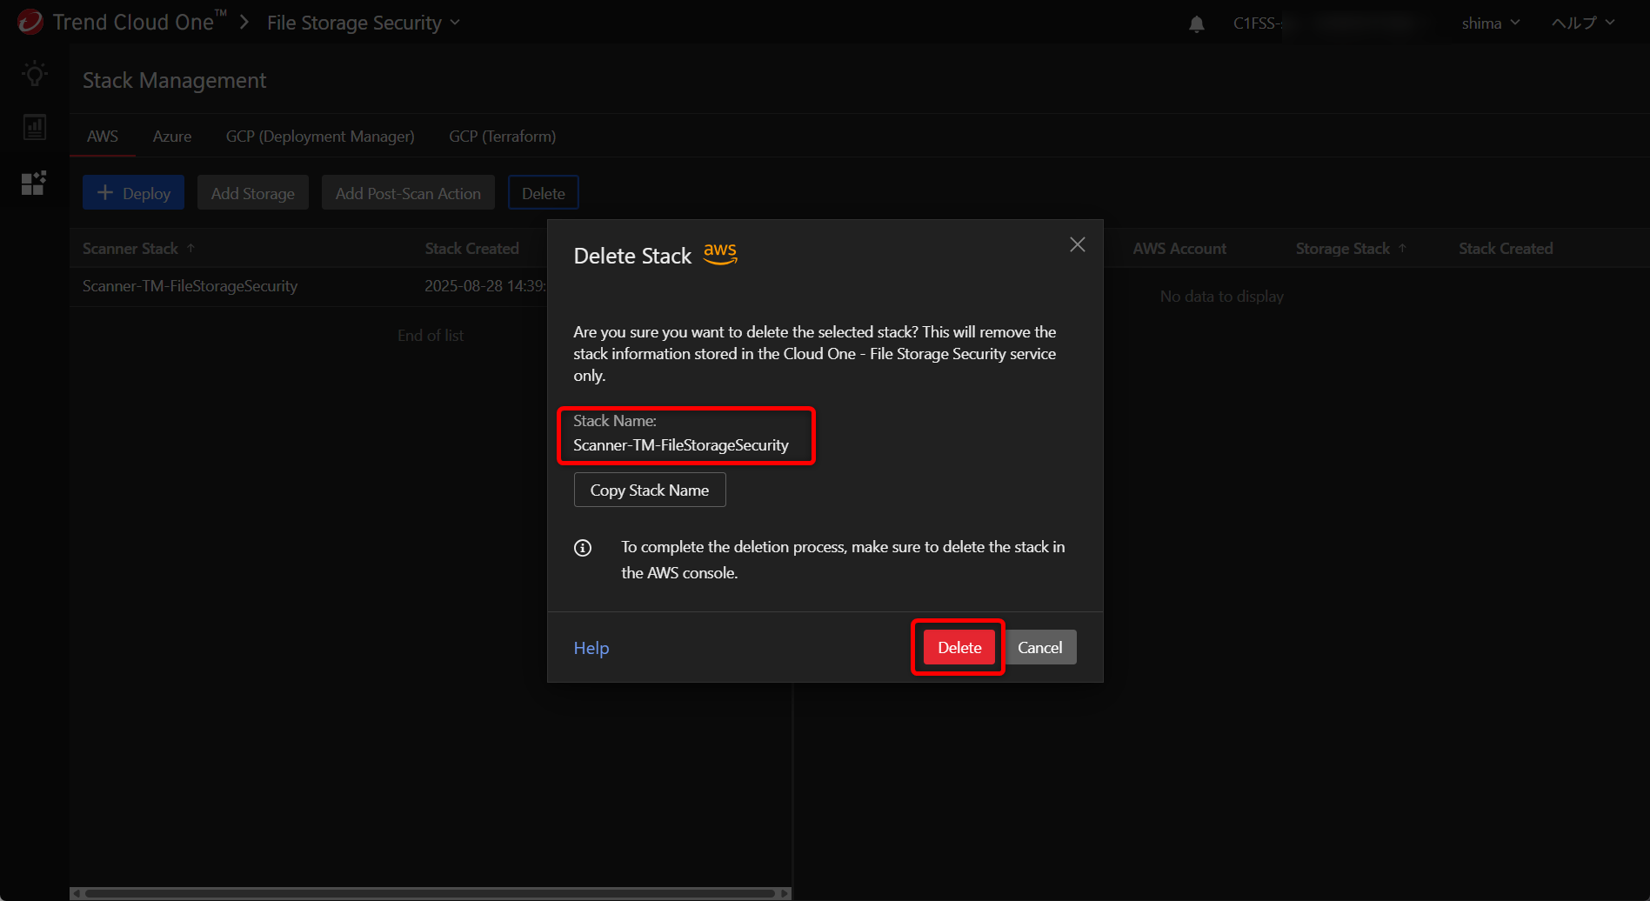The image size is (1650, 901).
Task: Click the No data to display text
Action: click(1221, 297)
